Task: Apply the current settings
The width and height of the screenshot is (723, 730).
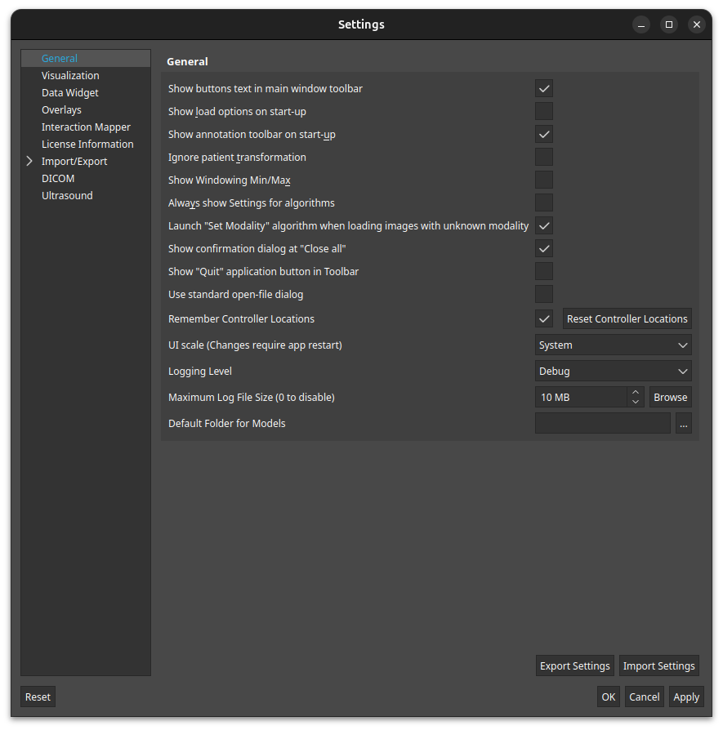Action: (686, 697)
